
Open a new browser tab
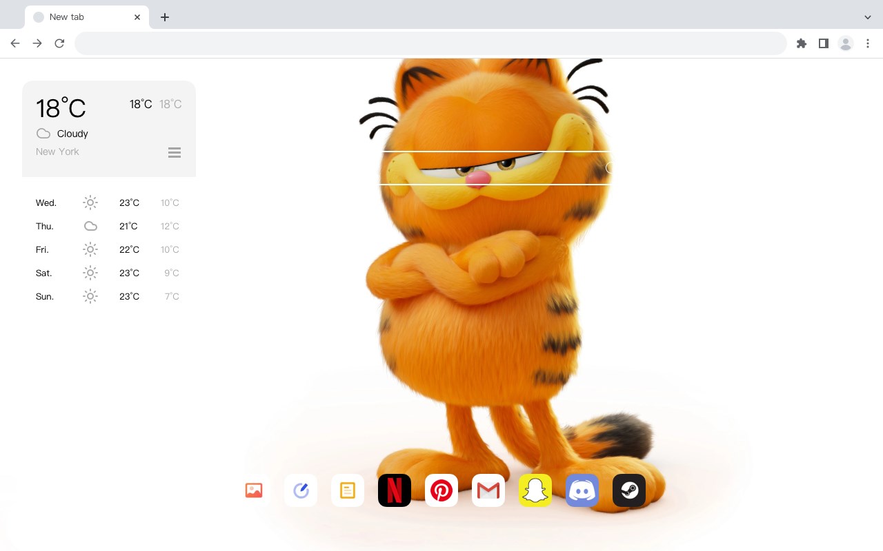[x=164, y=17]
